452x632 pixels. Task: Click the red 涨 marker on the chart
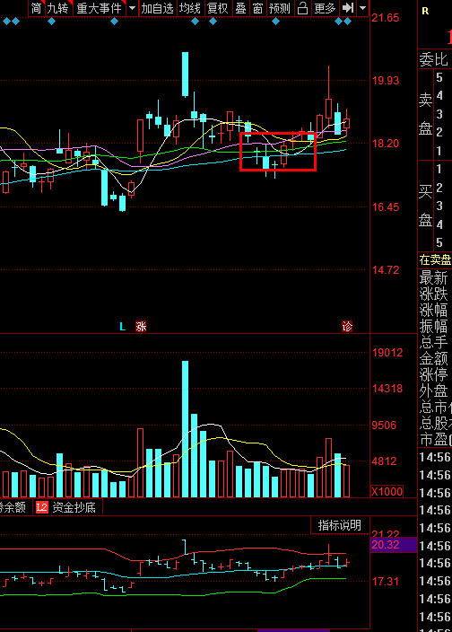(x=141, y=326)
